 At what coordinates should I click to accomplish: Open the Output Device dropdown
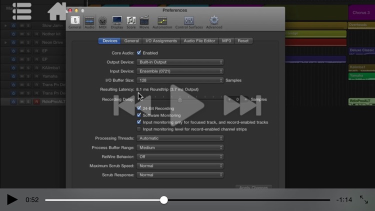click(180, 62)
